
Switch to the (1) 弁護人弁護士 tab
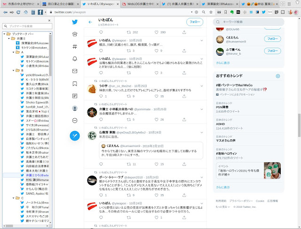coord(181,4)
